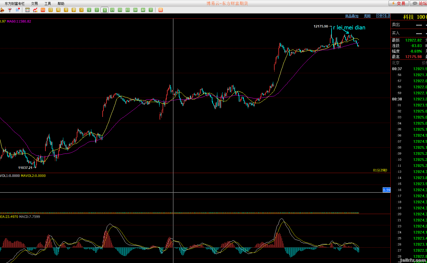Select the 1-minute period icon
This screenshot has height=263, width=427.
pyautogui.click(x=89, y=10)
